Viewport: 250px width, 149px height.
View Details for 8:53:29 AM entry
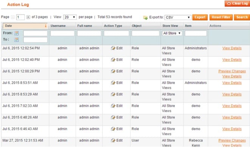[232, 94]
